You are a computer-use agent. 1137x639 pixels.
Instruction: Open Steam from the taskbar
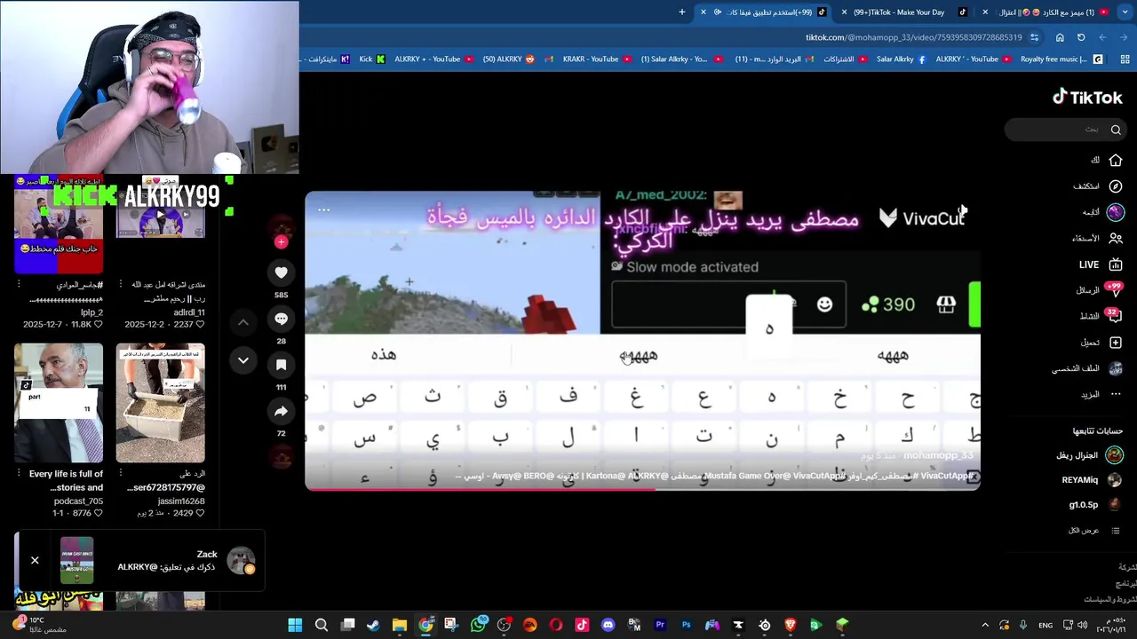(x=373, y=625)
